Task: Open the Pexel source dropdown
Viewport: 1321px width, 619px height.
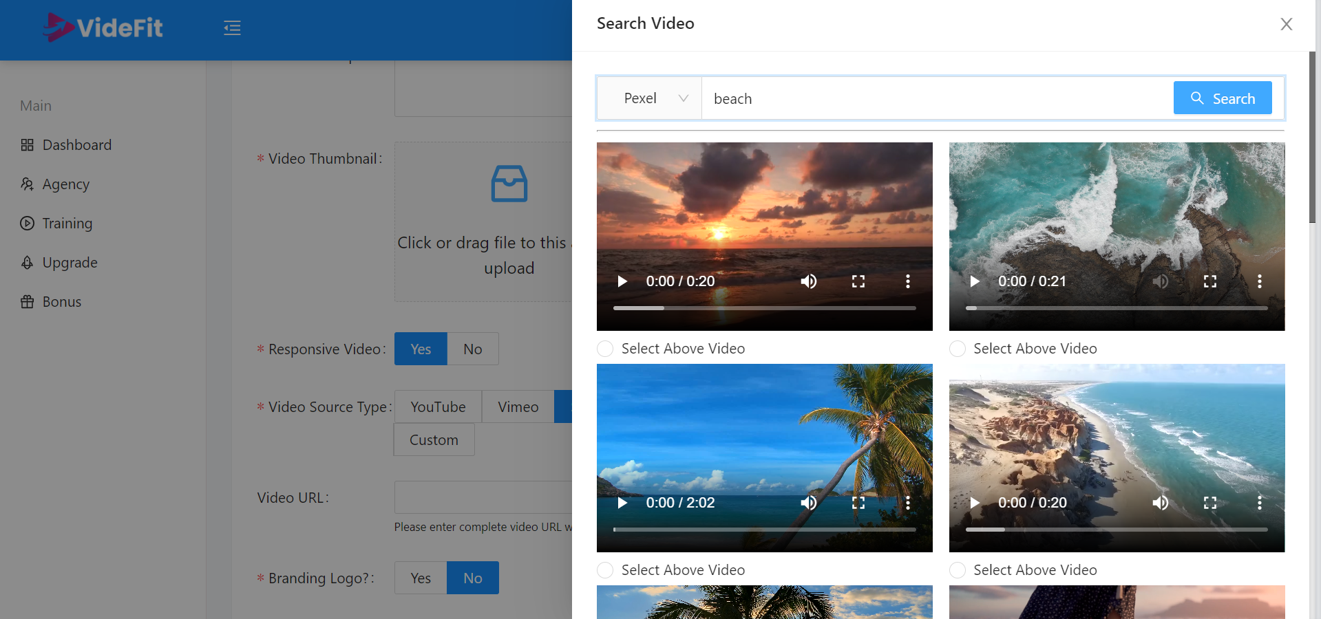Action: pos(650,98)
